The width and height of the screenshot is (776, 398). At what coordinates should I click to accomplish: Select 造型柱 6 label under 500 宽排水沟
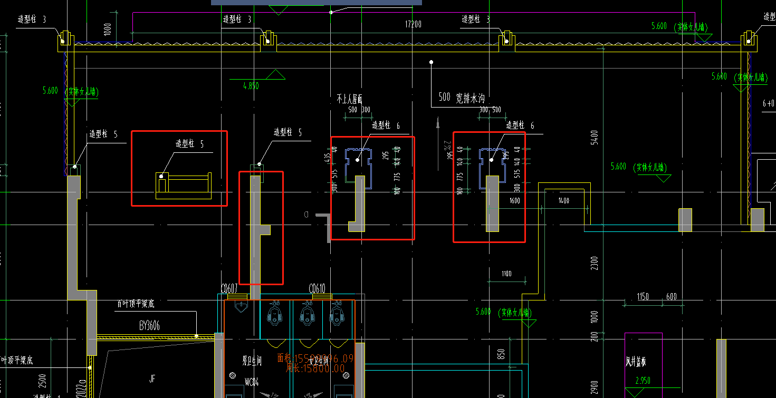[520, 125]
